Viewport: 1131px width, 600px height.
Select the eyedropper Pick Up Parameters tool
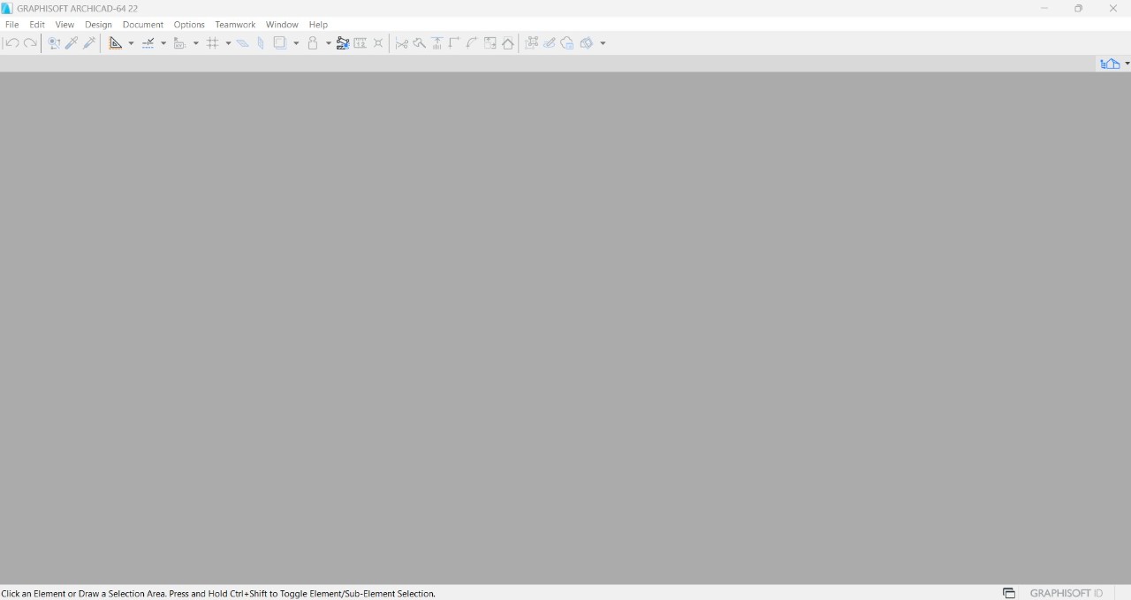(72, 43)
